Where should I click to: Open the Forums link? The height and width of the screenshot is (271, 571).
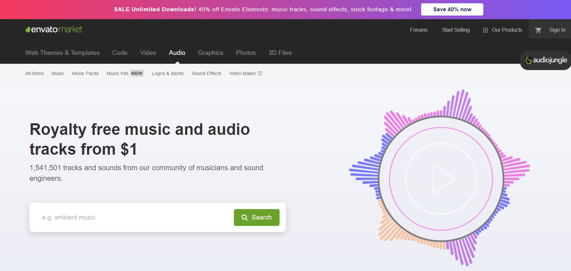(x=419, y=30)
